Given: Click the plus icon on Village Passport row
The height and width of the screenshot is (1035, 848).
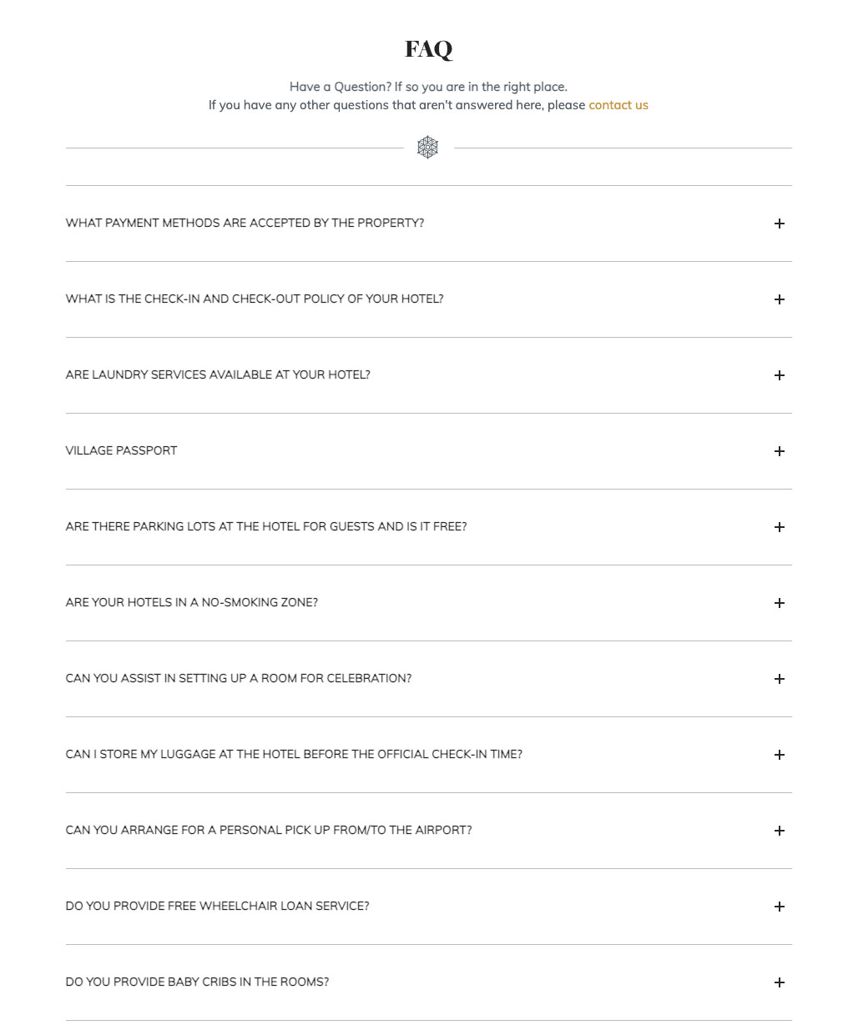Looking at the screenshot, I should coord(779,451).
